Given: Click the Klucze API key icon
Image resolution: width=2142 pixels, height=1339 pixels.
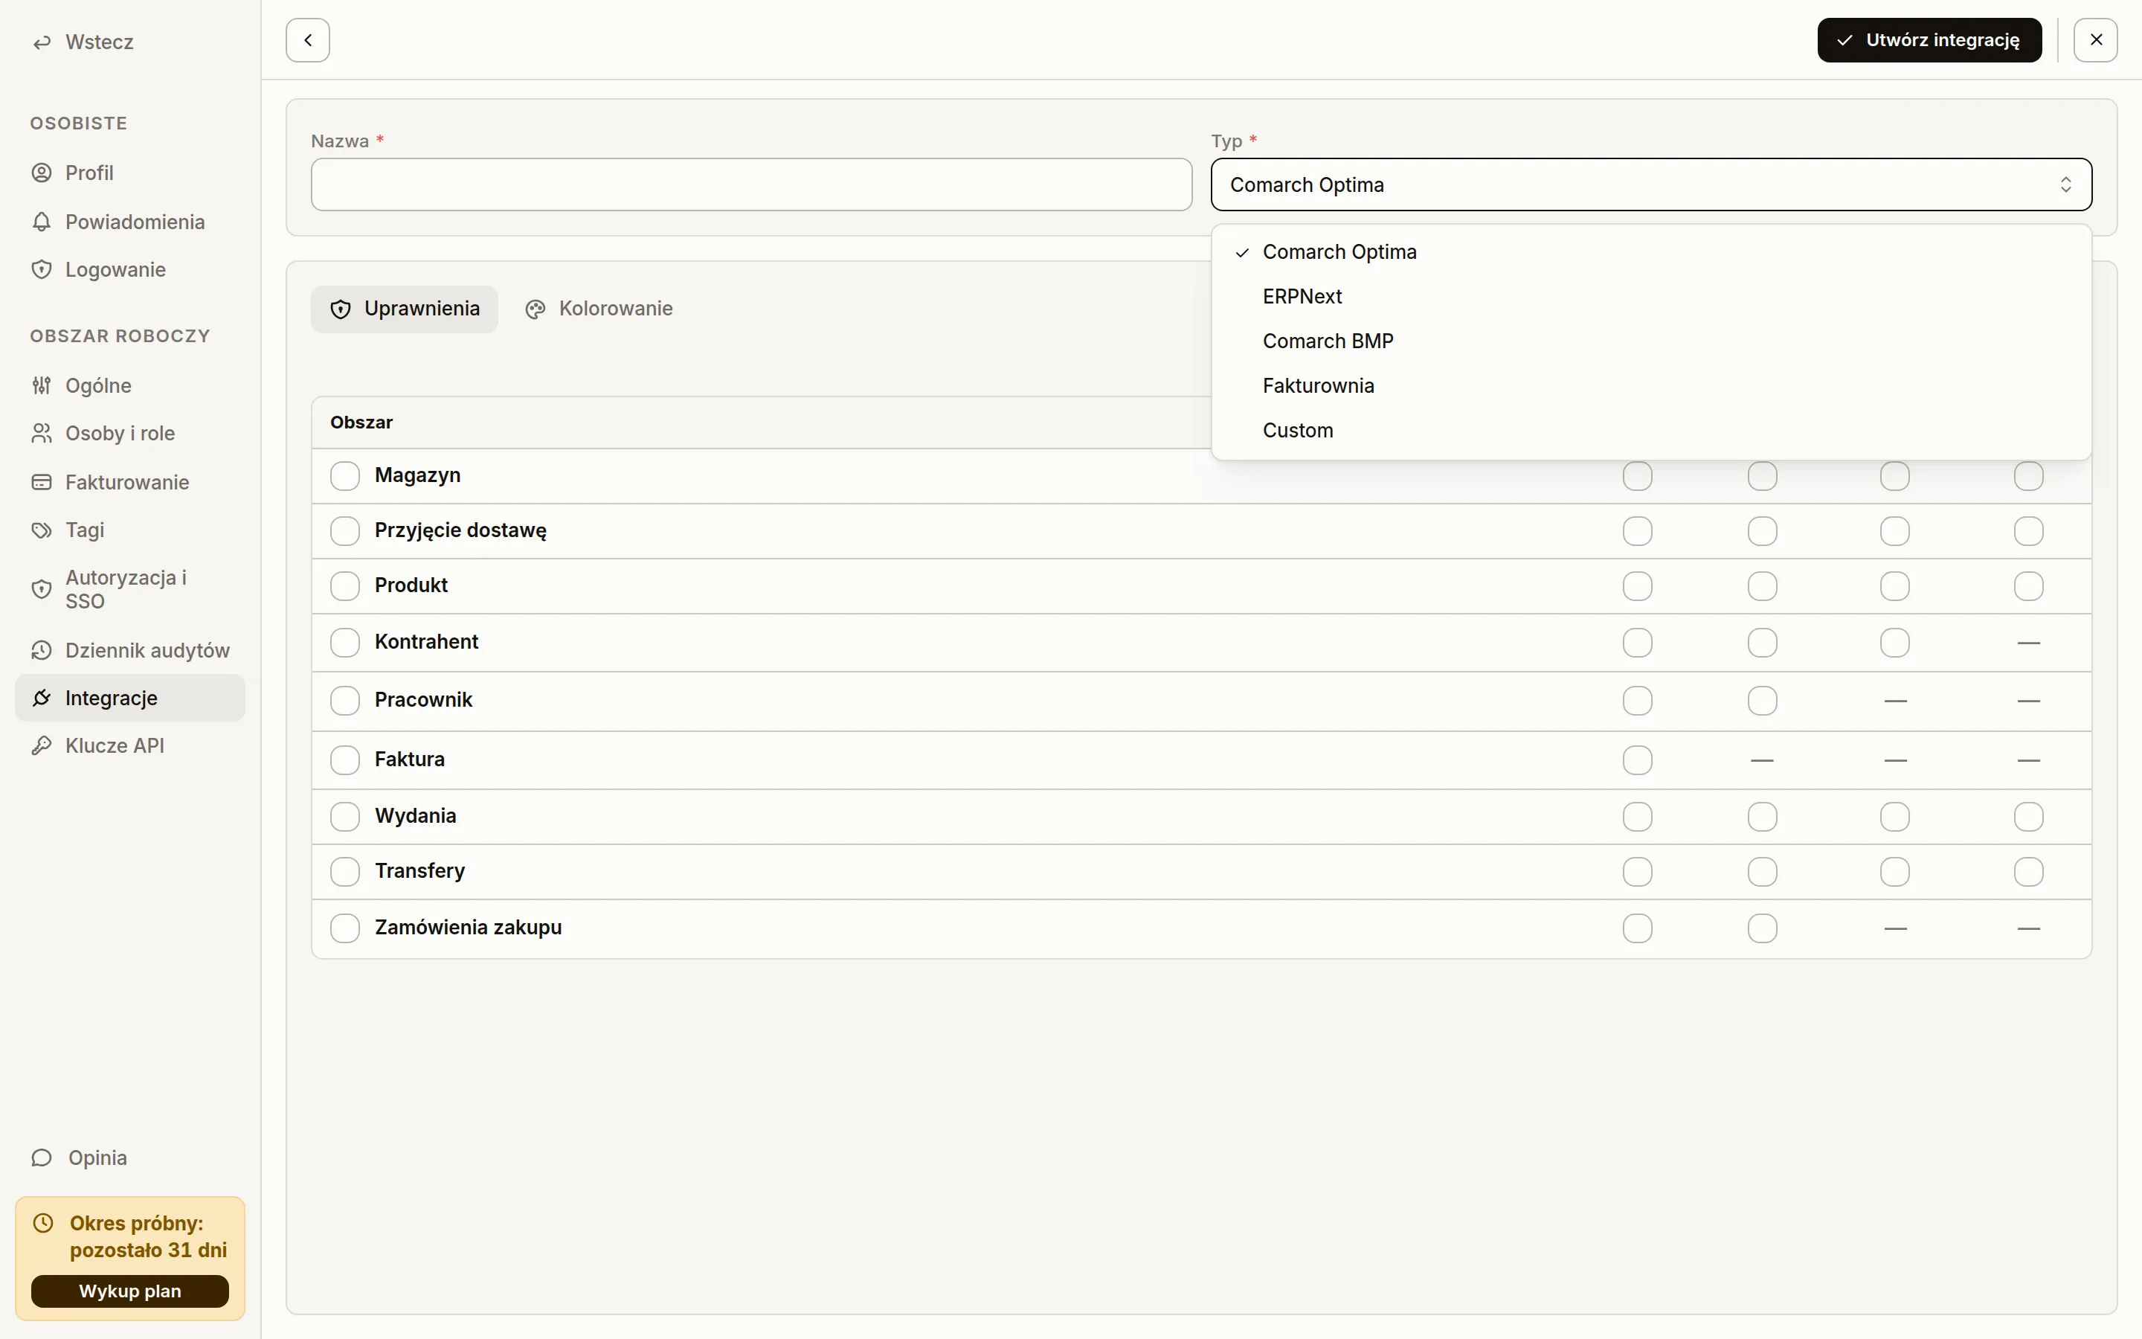Looking at the screenshot, I should 42,745.
